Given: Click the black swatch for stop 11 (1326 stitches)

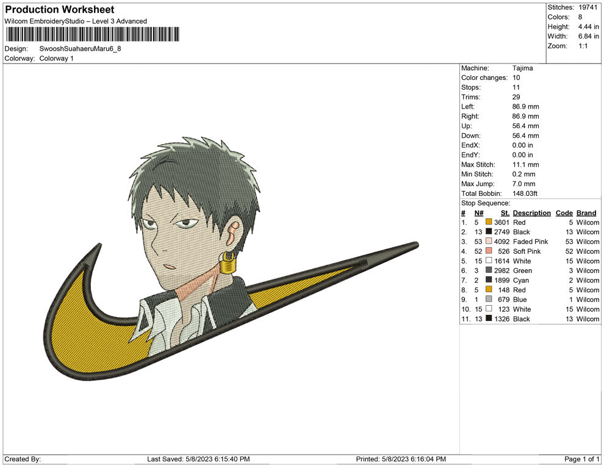Looking at the screenshot, I should pyautogui.click(x=489, y=318).
